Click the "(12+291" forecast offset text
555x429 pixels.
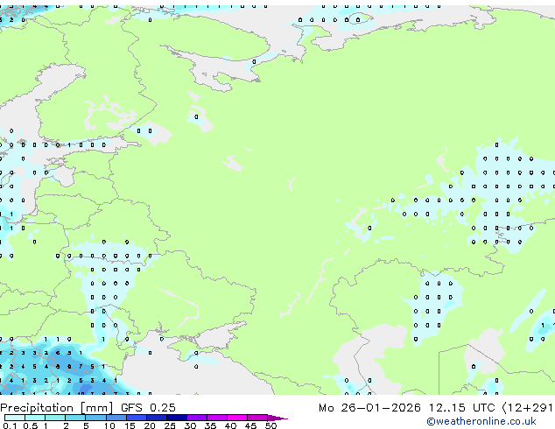[528, 408]
